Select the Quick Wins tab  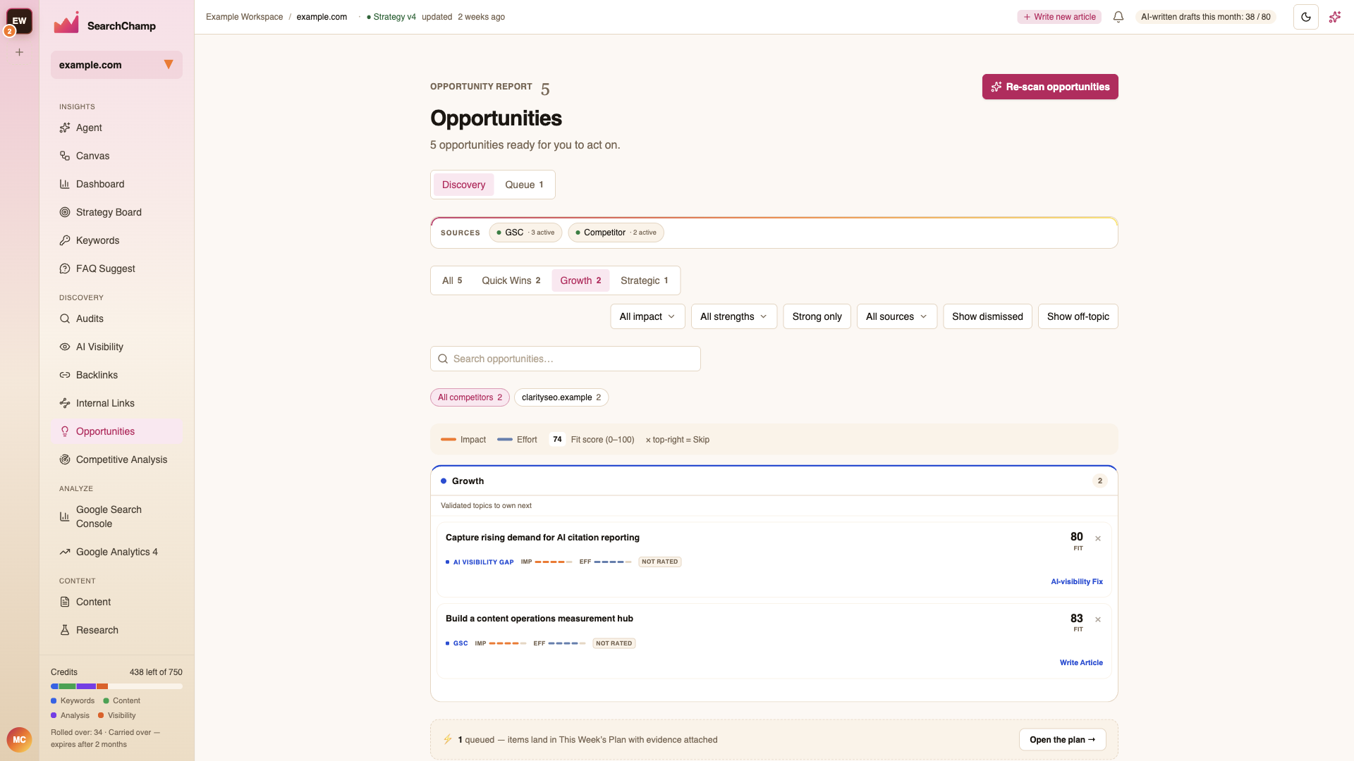[x=511, y=280]
